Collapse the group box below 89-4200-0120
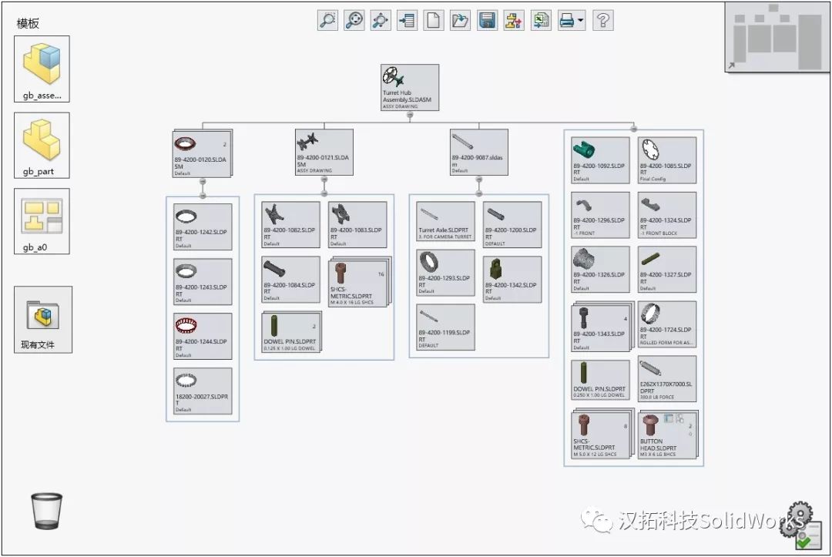This screenshot has height=557, width=832. [202, 195]
